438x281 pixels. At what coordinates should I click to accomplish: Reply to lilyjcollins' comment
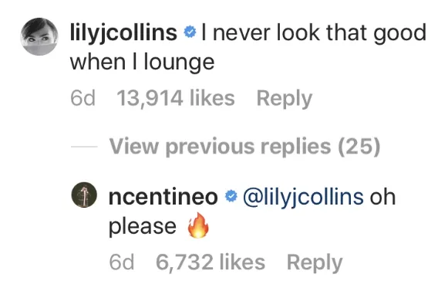pyautogui.click(x=284, y=99)
